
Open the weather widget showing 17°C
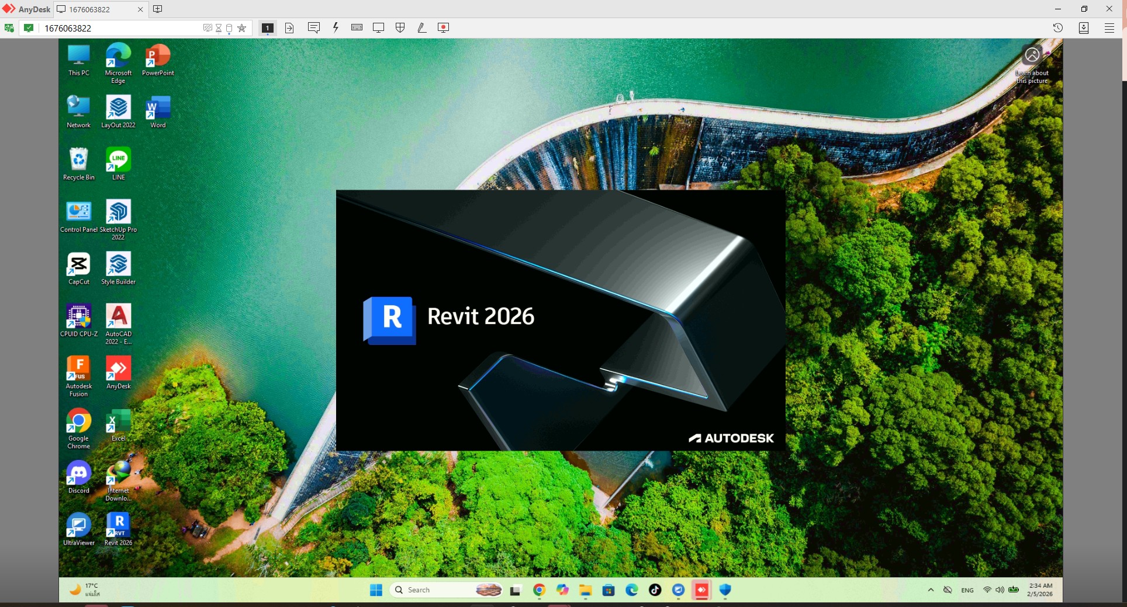[85, 590]
